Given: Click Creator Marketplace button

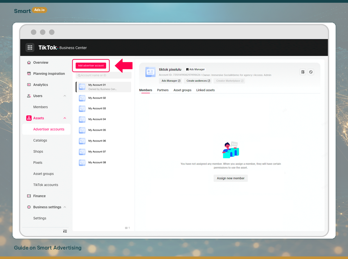Looking at the screenshot, I should (229, 81).
